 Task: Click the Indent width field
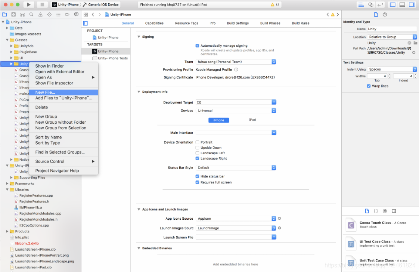403,76
